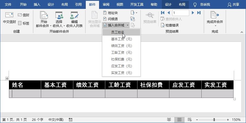Switch to 帮助 tab
Image resolution: width=246 pixels, height=123 pixels.
(154, 5)
